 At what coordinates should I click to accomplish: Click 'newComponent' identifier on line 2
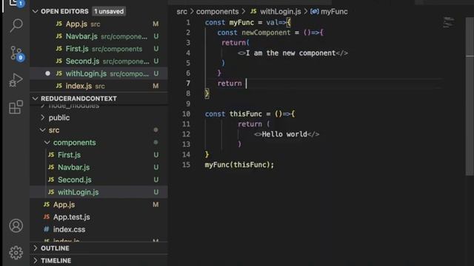point(266,33)
